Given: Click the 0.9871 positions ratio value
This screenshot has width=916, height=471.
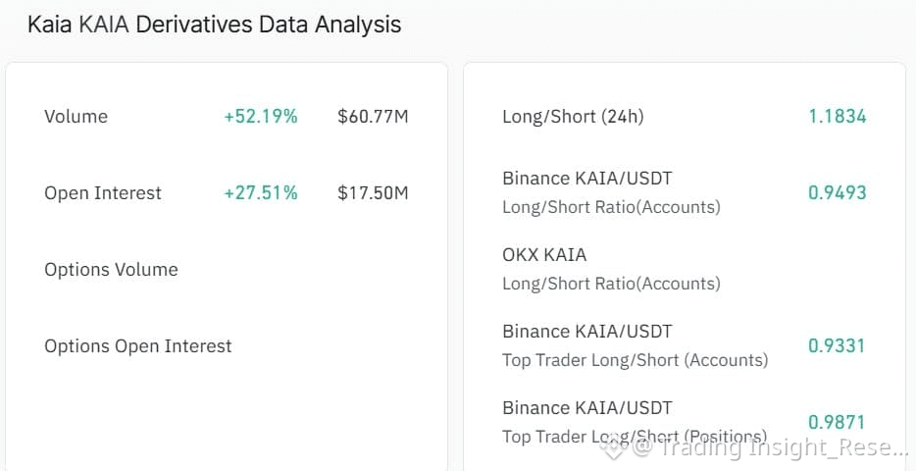Looking at the screenshot, I should (837, 422).
